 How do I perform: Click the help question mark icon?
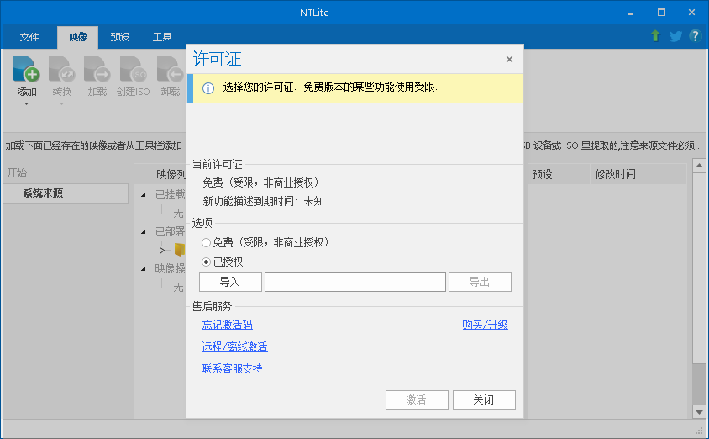pyautogui.click(x=695, y=36)
